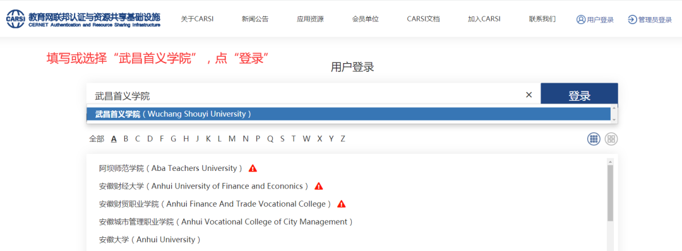
Task: Click warning icon beside Anhui University of Finance
Action: click(x=319, y=186)
